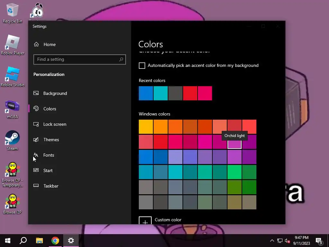Select the lavender swatch in blue row
Image resolution: width=329 pixels, height=247 pixels.
[x=175, y=157]
